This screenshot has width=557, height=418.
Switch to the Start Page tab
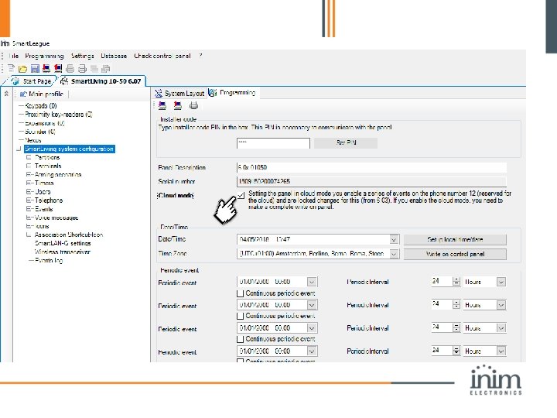tap(32, 81)
